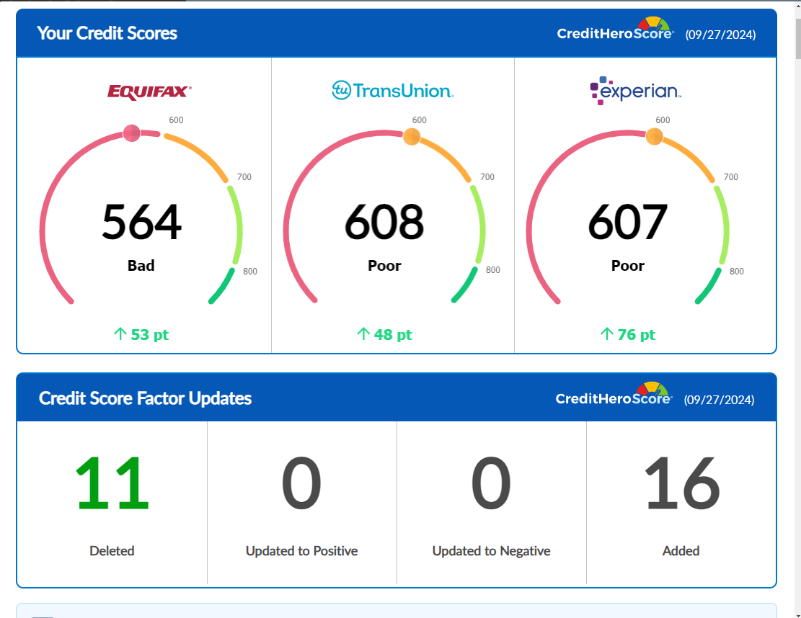Click the up arrow beside 53 pt
The image size is (801, 618).
coord(120,333)
